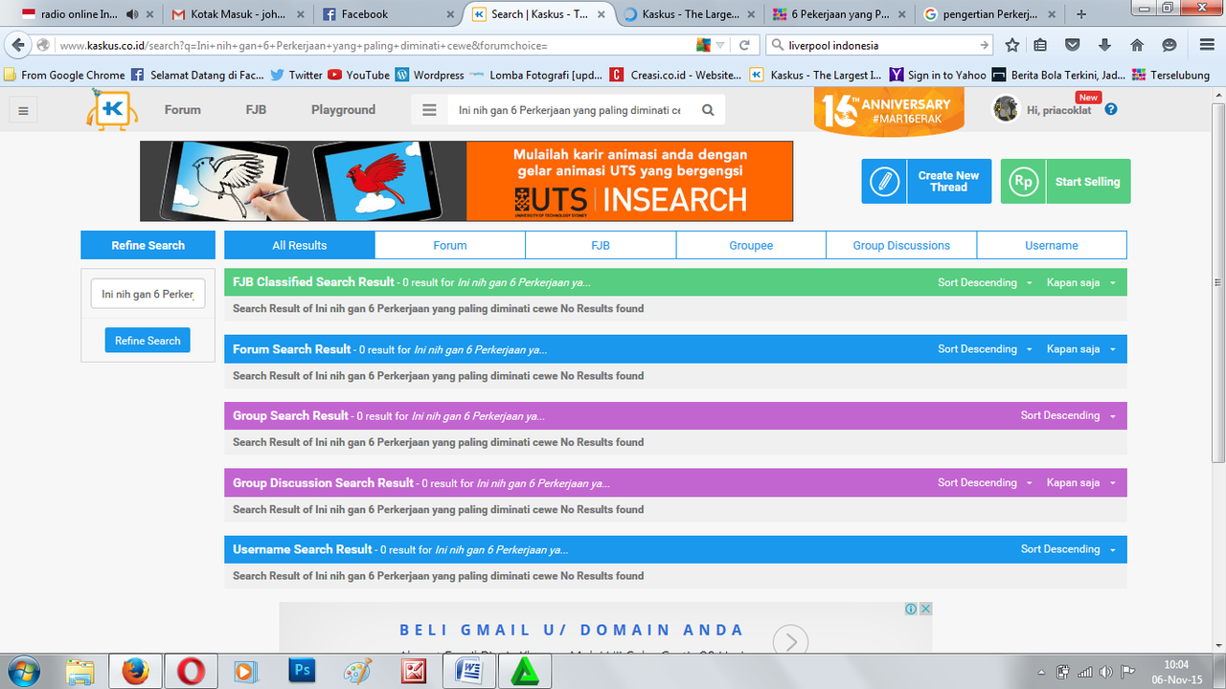Show bookmarks list icon in Firefox toolbar

coord(1041,45)
